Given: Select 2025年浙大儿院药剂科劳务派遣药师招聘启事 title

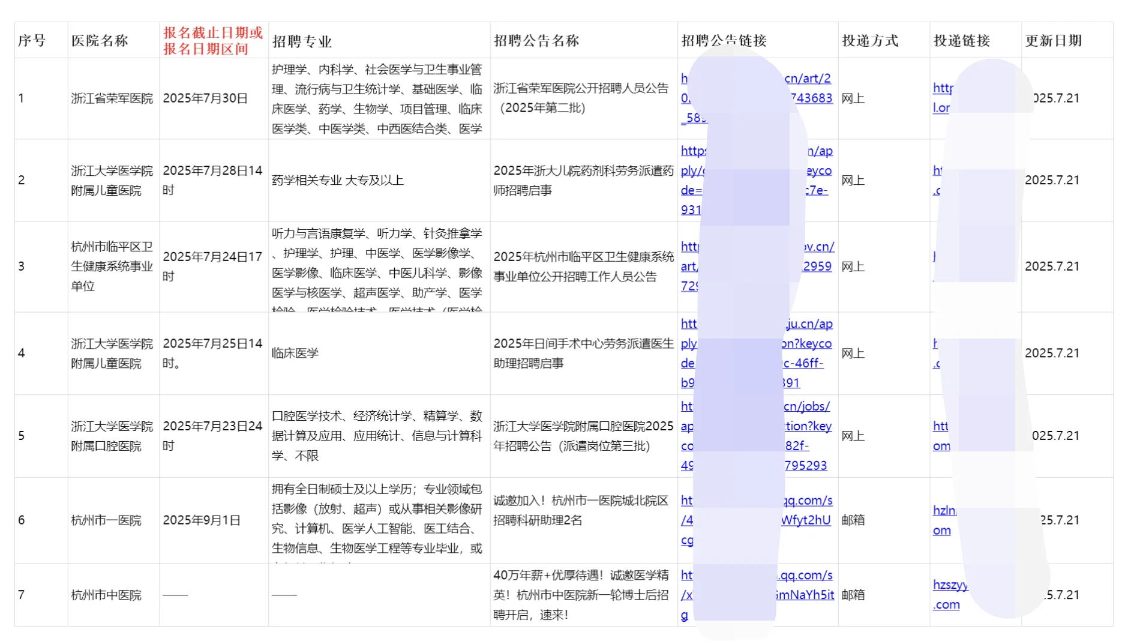Looking at the screenshot, I should [x=584, y=181].
